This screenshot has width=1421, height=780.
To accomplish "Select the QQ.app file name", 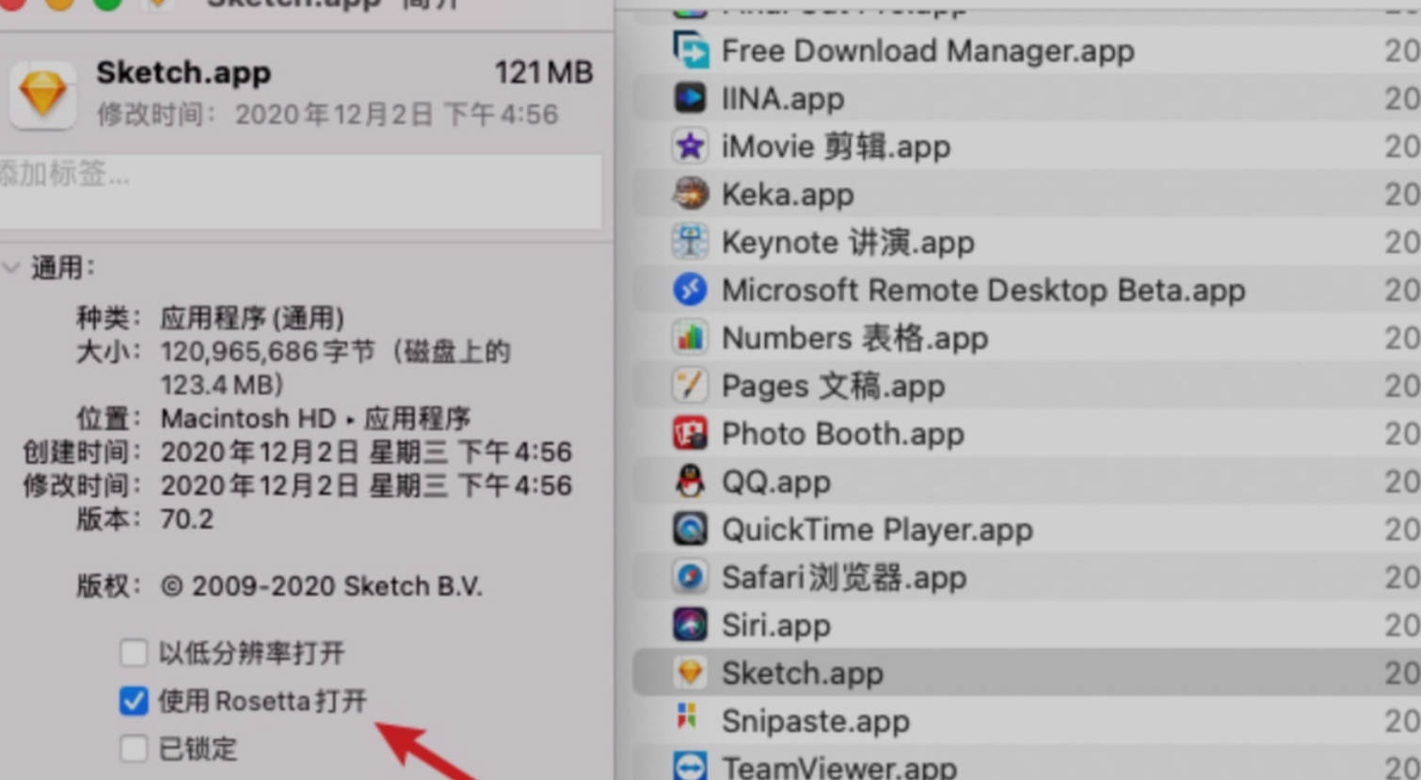I will pyautogui.click(x=776, y=483).
